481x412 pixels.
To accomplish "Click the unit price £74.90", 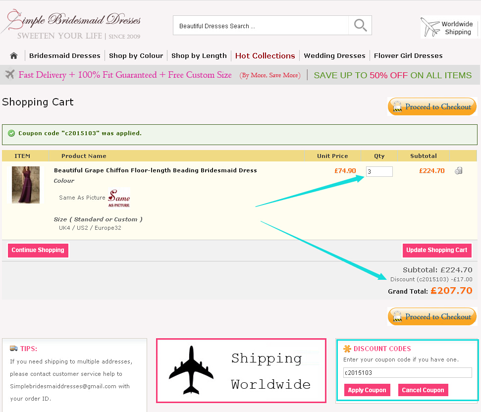I will click(345, 171).
